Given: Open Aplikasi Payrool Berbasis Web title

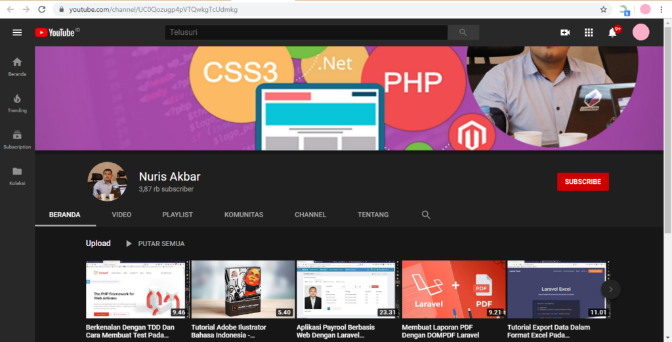Looking at the screenshot, I should point(335,331).
